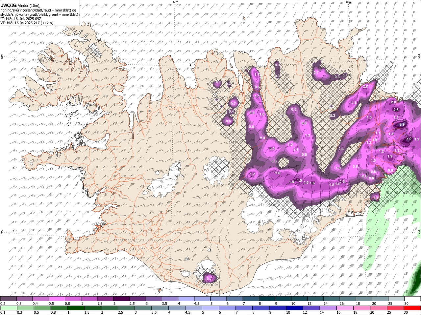The height and width of the screenshot is (315, 421).
Task: Click the bold "VT: Mið. 16.04.2025 21Z" valid time
Action: tap(21, 23)
